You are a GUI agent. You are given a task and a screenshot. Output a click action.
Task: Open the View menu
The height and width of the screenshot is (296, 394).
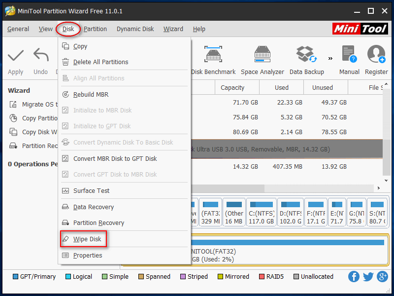point(45,29)
